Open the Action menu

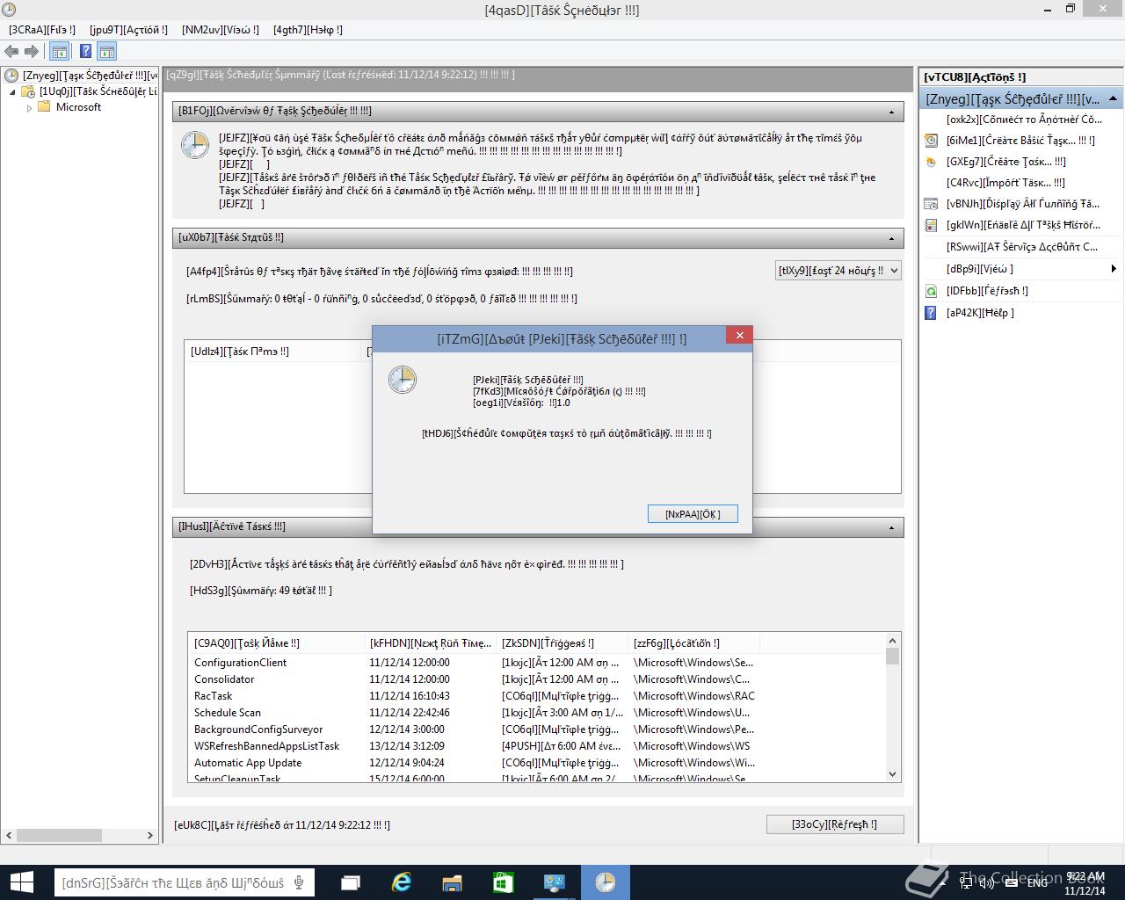pos(128,30)
